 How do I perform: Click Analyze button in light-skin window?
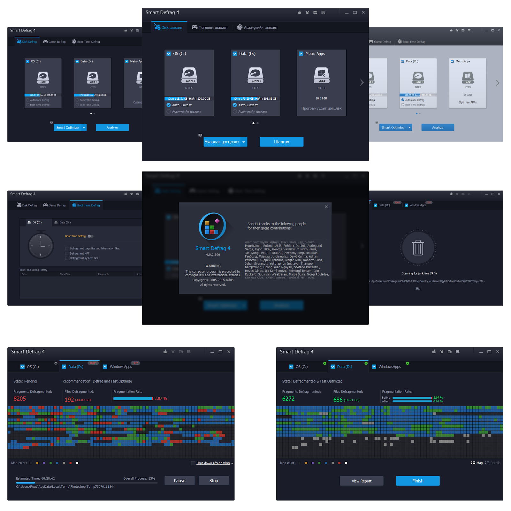[438, 127]
